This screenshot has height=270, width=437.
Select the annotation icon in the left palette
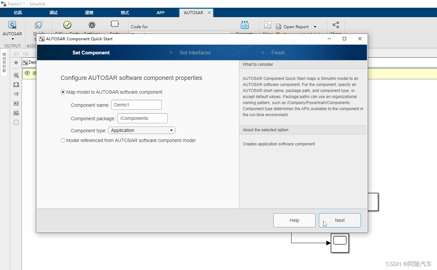16,103
